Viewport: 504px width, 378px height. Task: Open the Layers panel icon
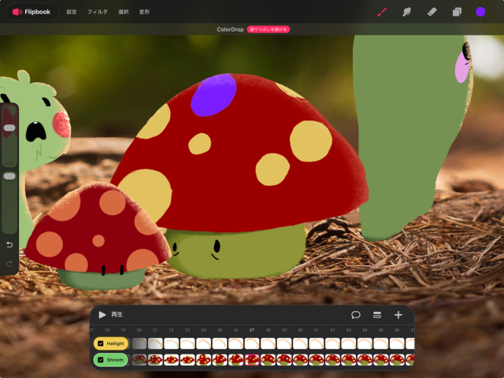point(456,12)
